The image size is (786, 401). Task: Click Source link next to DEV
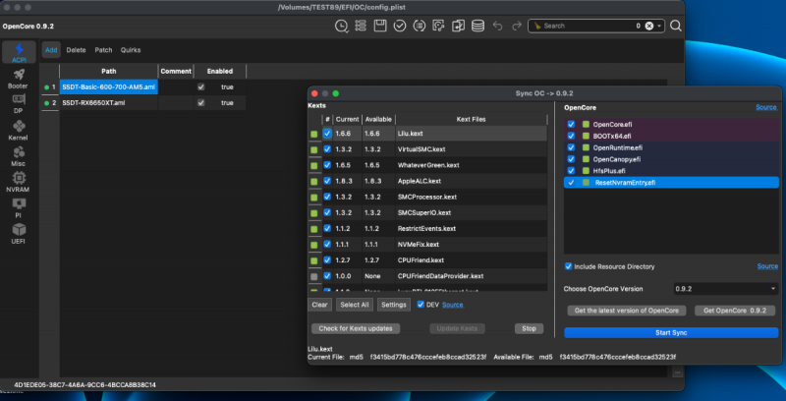[x=453, y=305]
